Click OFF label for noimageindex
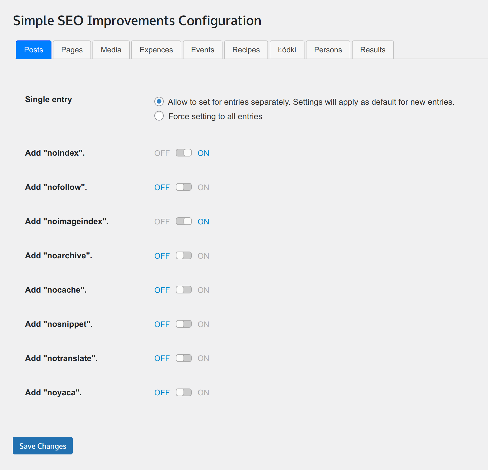This screenshot has height=470, width=488. pyautogui.click(x=162, y=222)
